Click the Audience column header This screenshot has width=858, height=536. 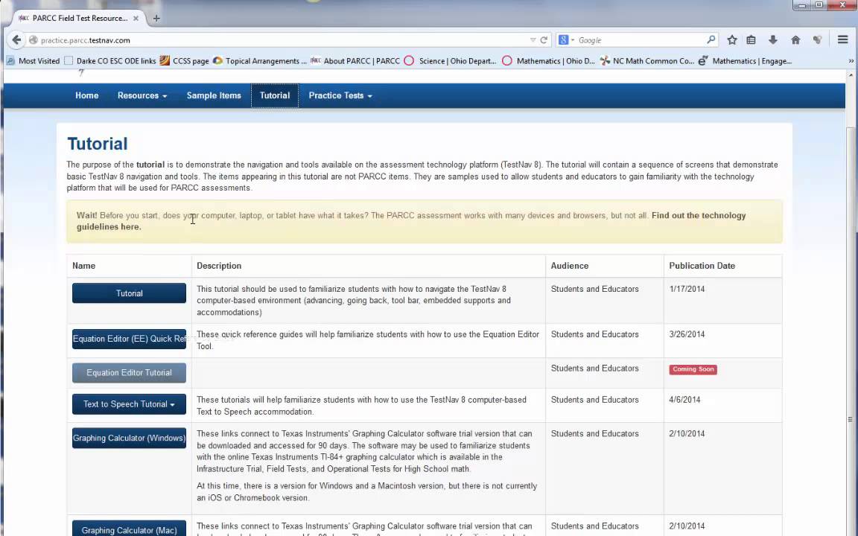click(570, 266)
